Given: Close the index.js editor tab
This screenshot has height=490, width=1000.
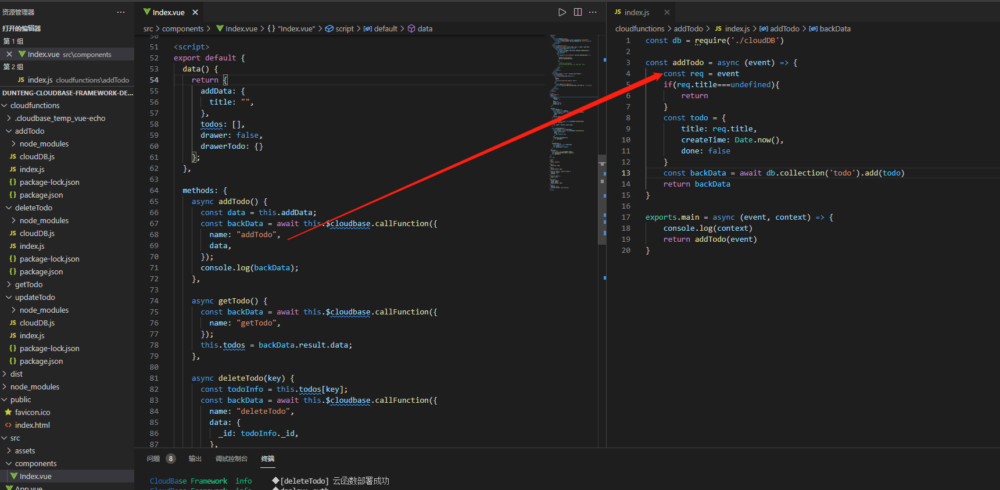Looking at the screenshot, I should pyautogui.click(x=667, y=12).
